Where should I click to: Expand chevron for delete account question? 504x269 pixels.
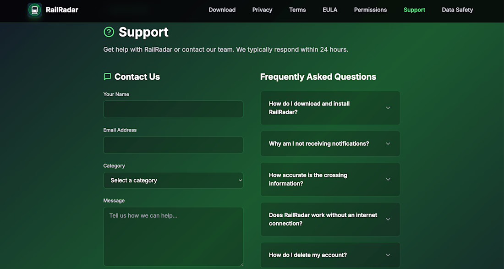pos(388,255)
